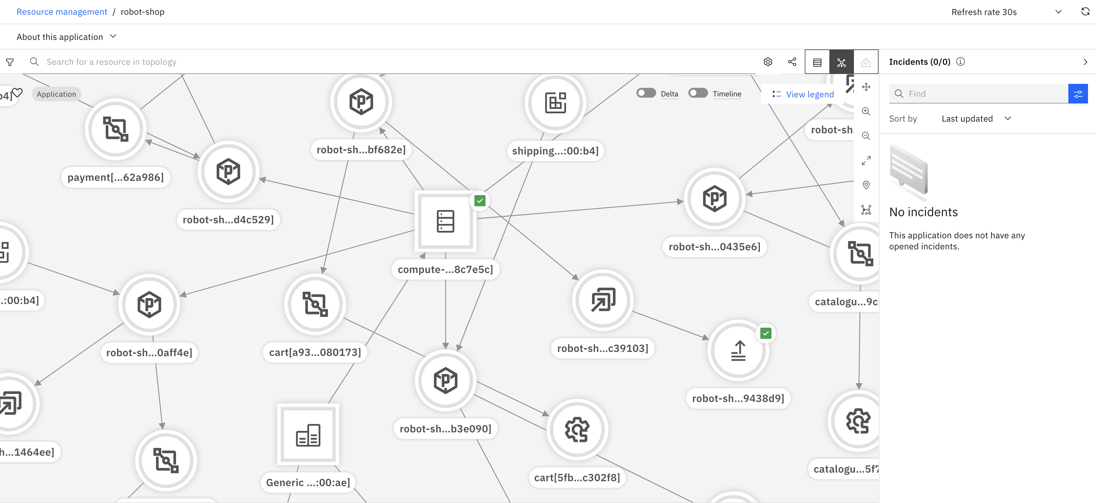This screenshot has height=503, width=1096.
Task: Open the Refresh rate 30s dropdown
Action: (1006, 12)
